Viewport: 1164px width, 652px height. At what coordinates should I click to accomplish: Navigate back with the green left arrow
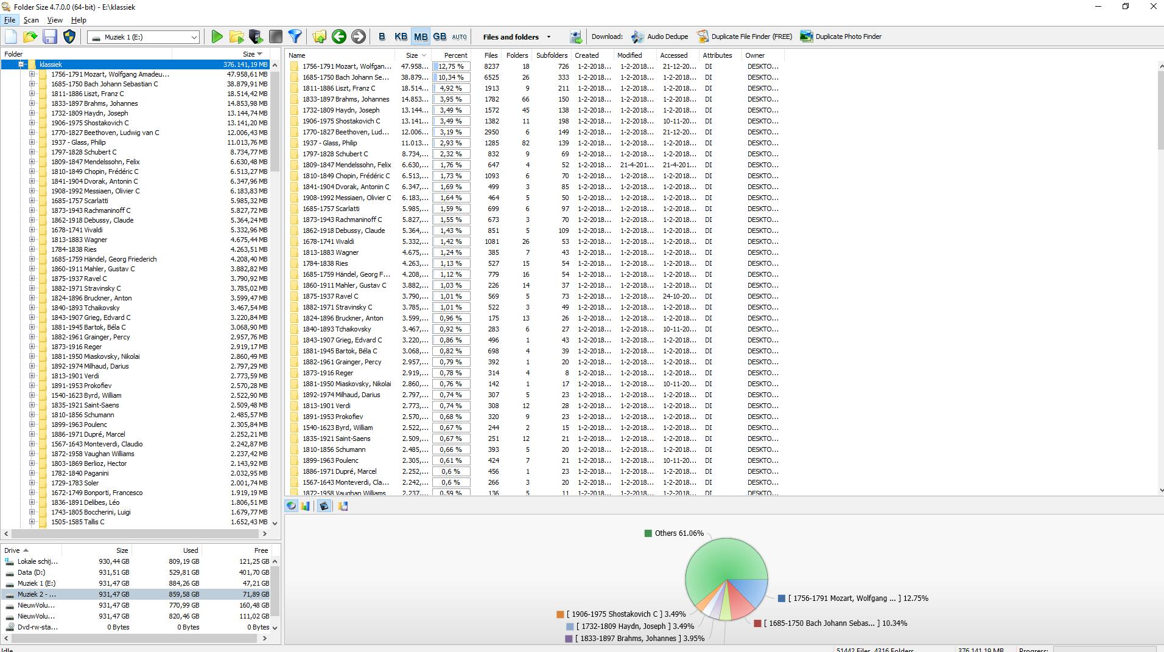pyautogui.click(x=339, y=36)
